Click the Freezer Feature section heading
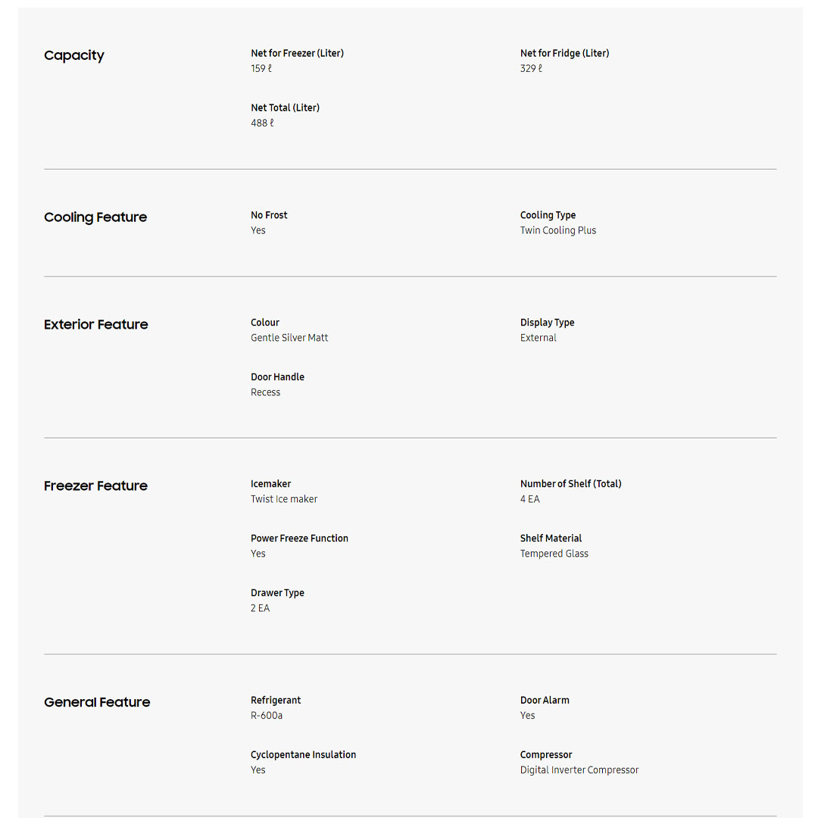The height and width of the screenshot is (818, 818). coord(95,486)
